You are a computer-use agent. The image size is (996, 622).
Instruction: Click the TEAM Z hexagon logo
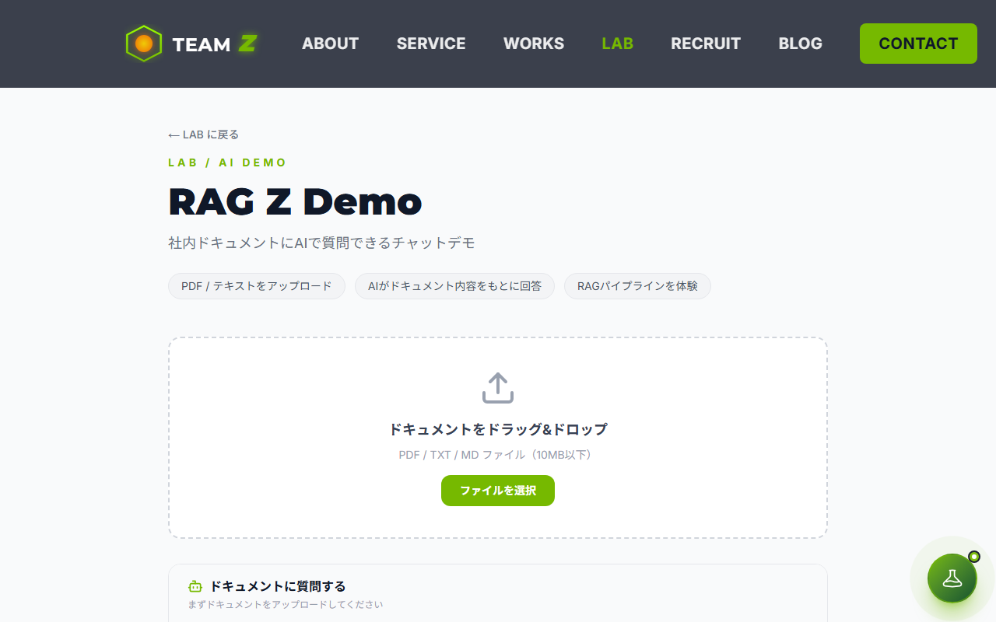tap(144, 44)
